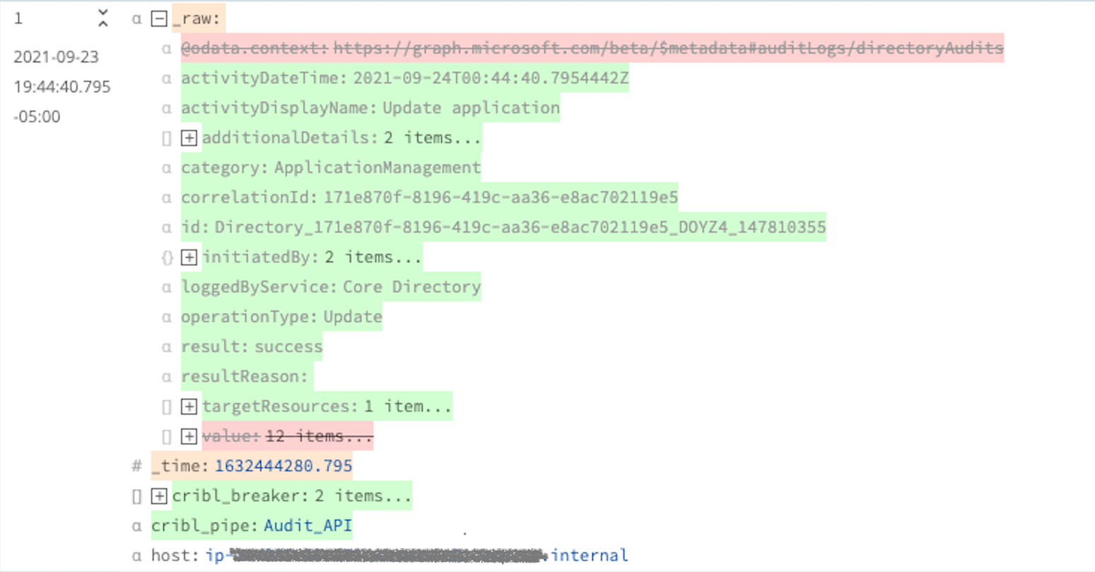Click the array-type icon beside targetResources
The height and width of the screenshot is (572, 1095).
(167, 406)
